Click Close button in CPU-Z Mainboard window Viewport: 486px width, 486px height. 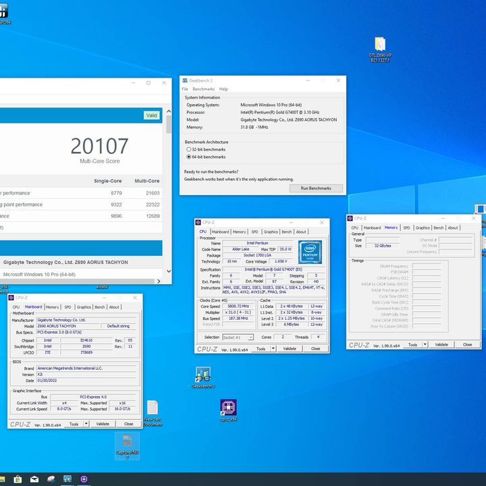129,424
